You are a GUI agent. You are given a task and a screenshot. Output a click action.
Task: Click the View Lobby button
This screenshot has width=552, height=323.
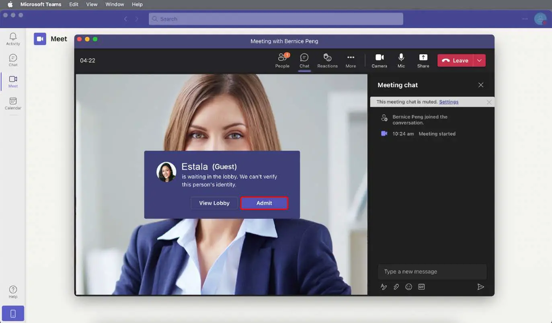coord(214,203)
